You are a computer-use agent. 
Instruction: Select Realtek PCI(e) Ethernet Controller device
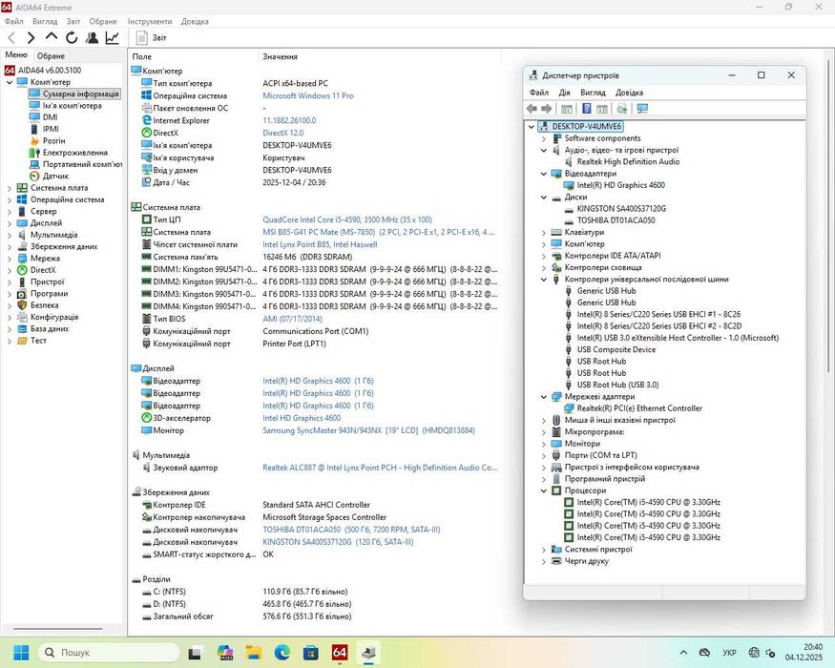(x=639, y=408)
